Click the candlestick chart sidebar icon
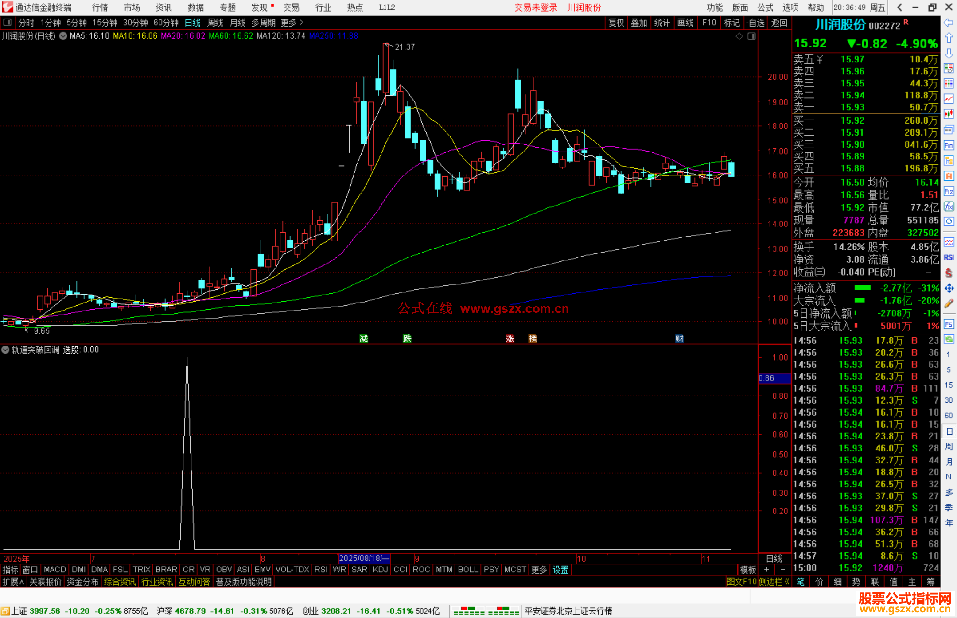This screenshot has width=957, height=618. coord(949,114)
